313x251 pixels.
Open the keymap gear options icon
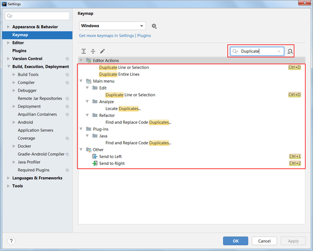point(154,26)
